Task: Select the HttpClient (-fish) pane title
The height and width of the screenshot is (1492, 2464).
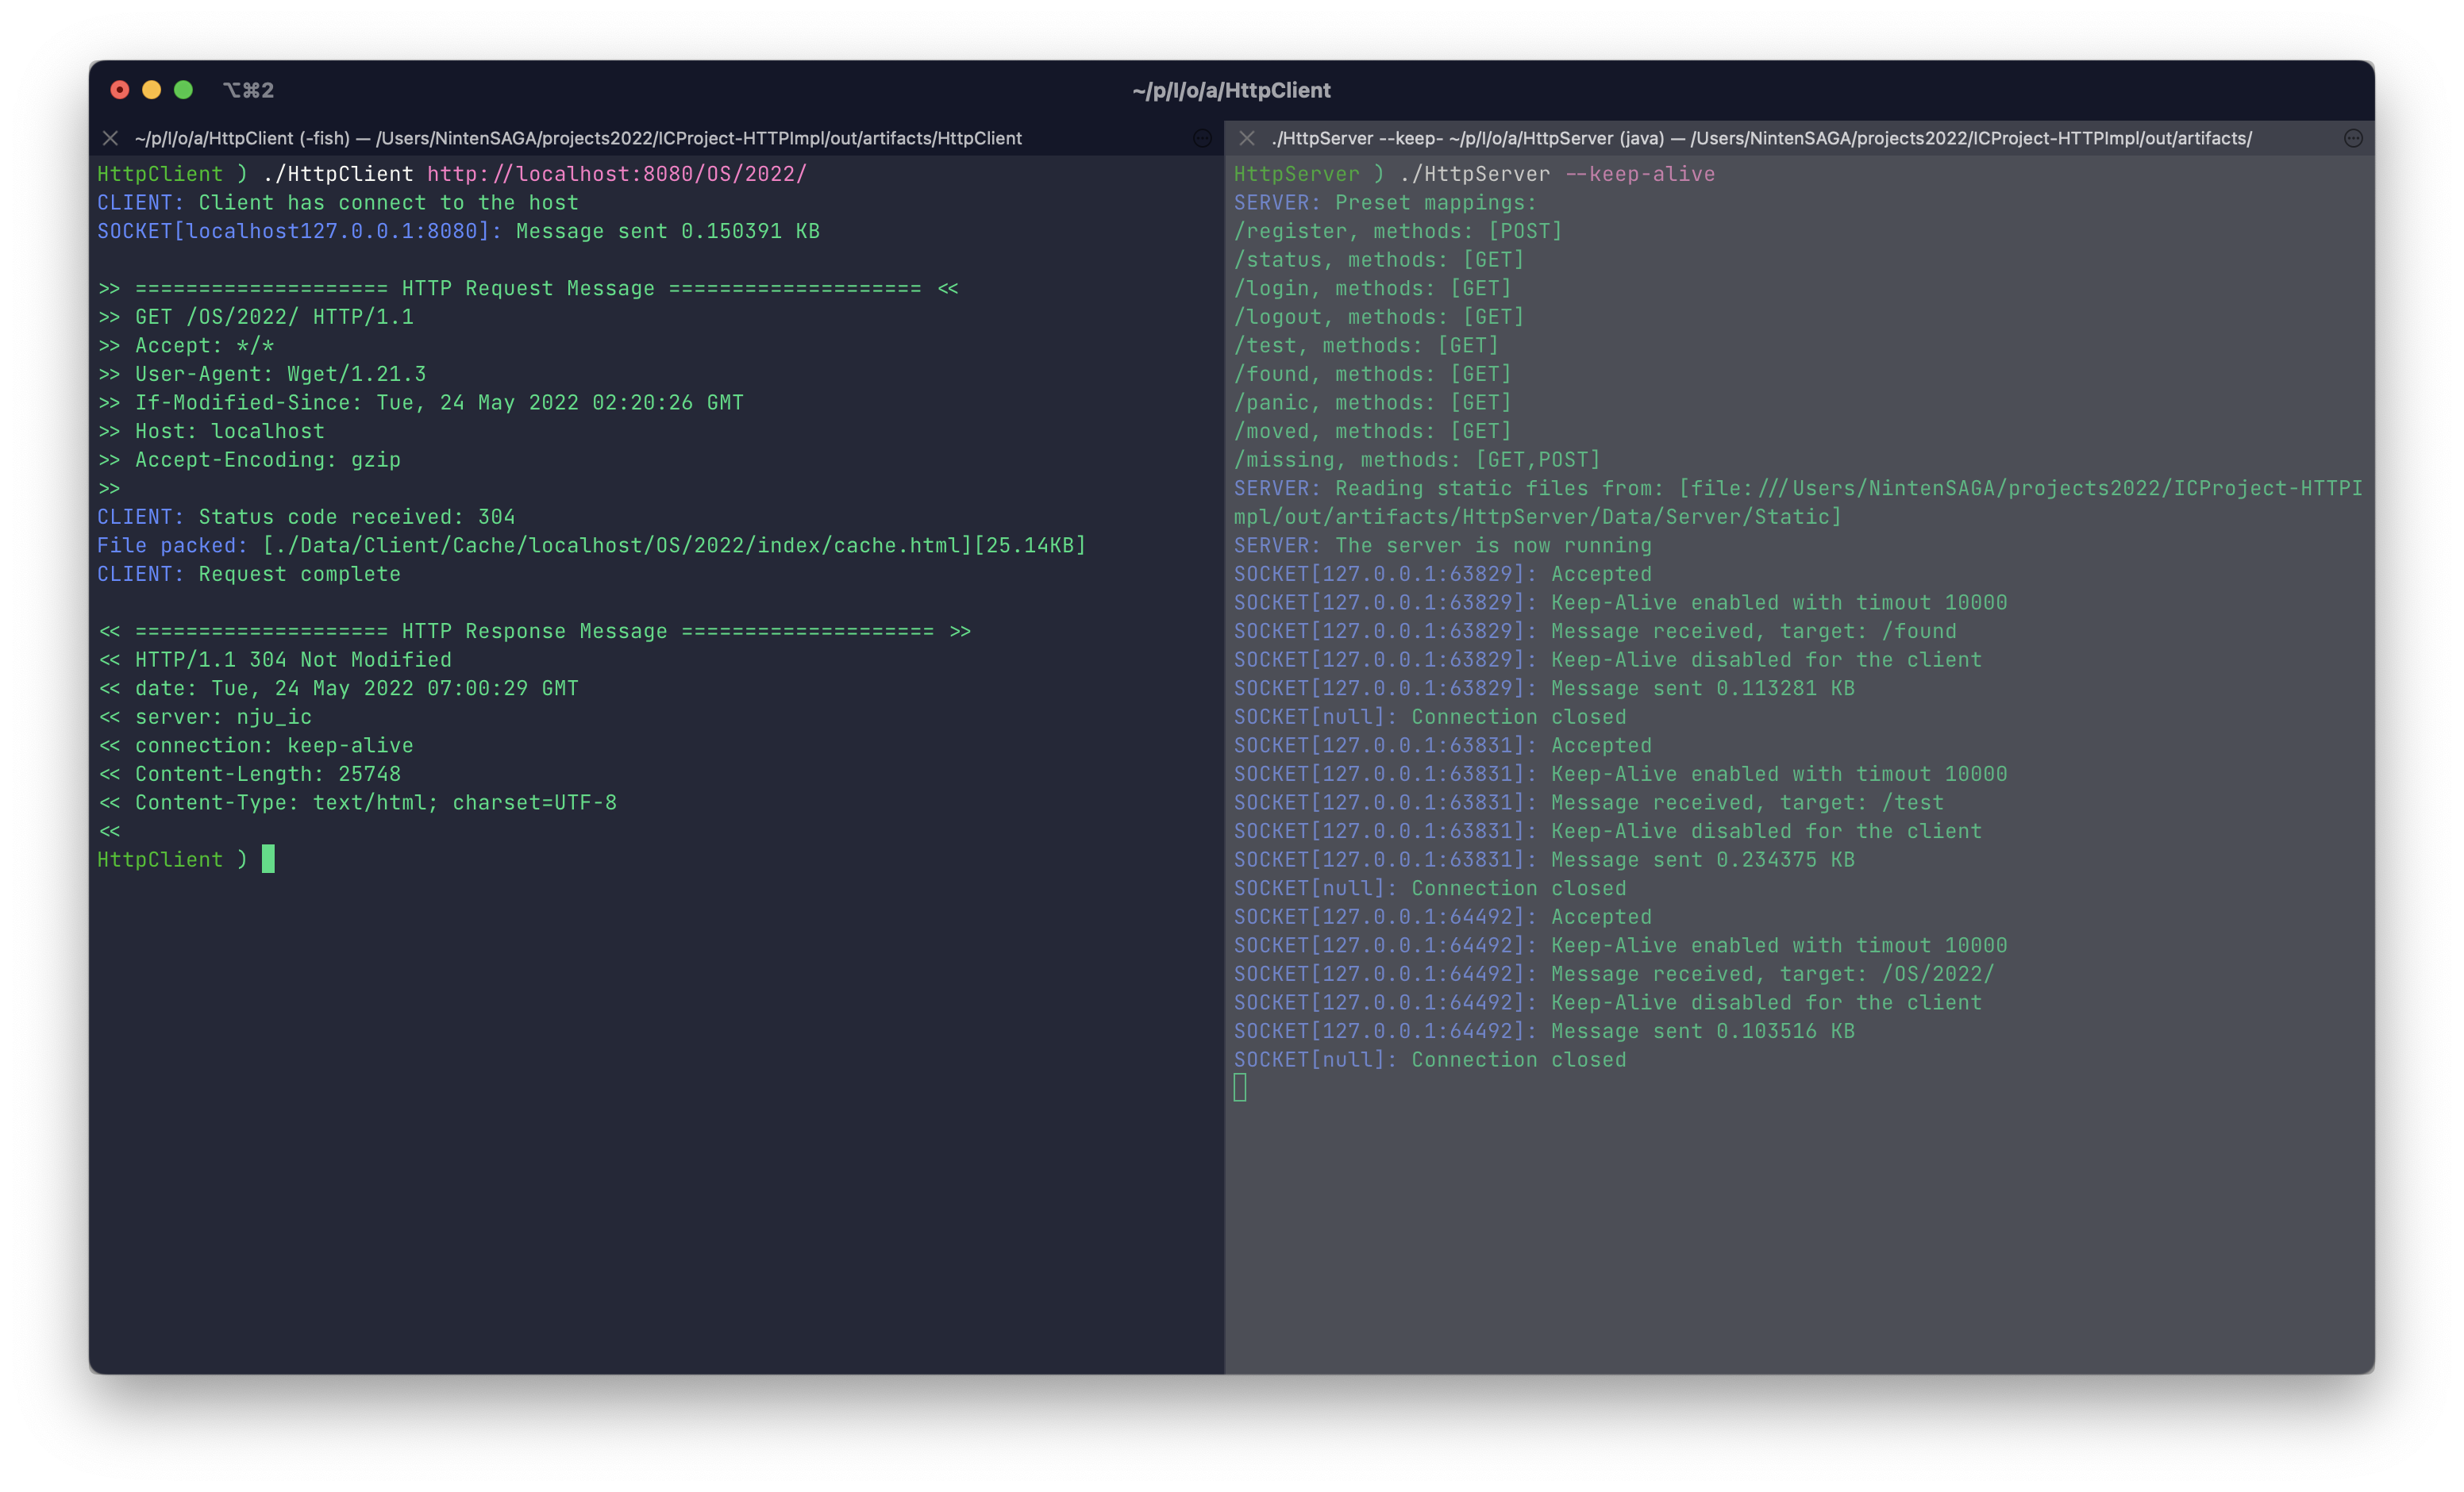Action: tap(578, 138)
